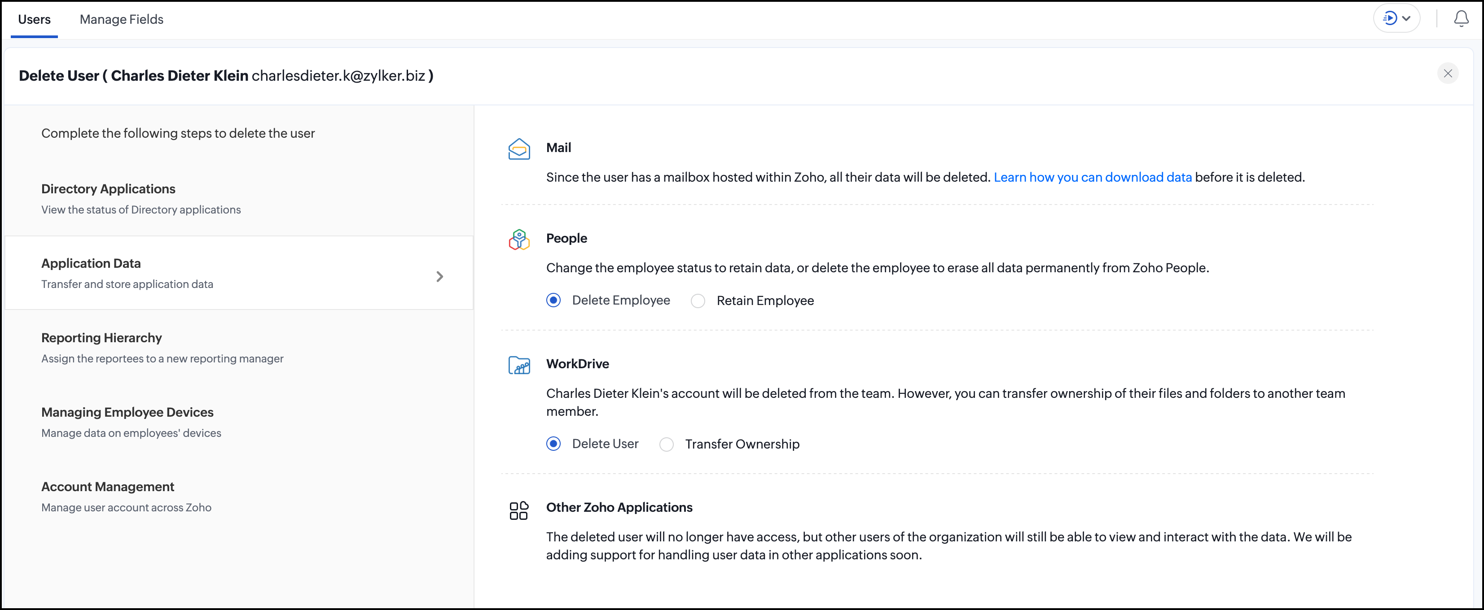Click 'Manage data on employees' devices' text
Screen dimensions: 1484x610
pos(132,433)
